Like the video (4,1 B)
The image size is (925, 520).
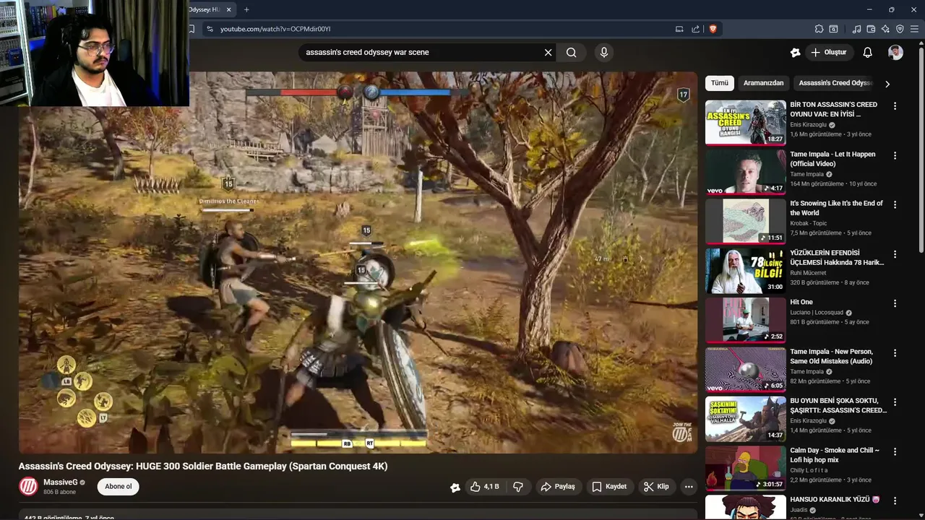click(485, 487)
